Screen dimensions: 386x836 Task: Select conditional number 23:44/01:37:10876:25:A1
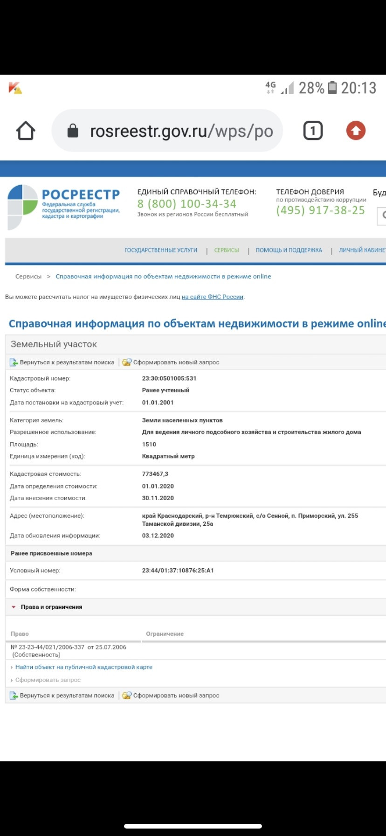pyautogui.click(x=178, y=570)
